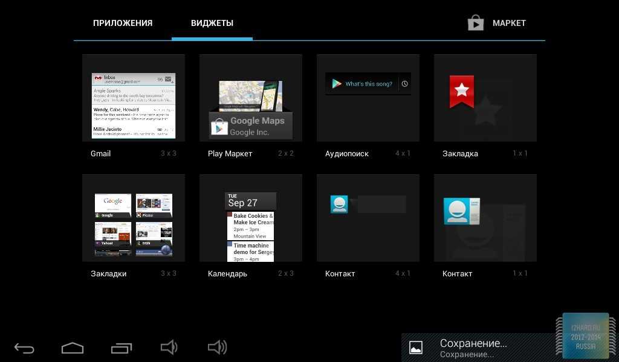Tap the picture icon in the Сохранение notification
This screenshot has width=619, height=362.
coord(416,348)
